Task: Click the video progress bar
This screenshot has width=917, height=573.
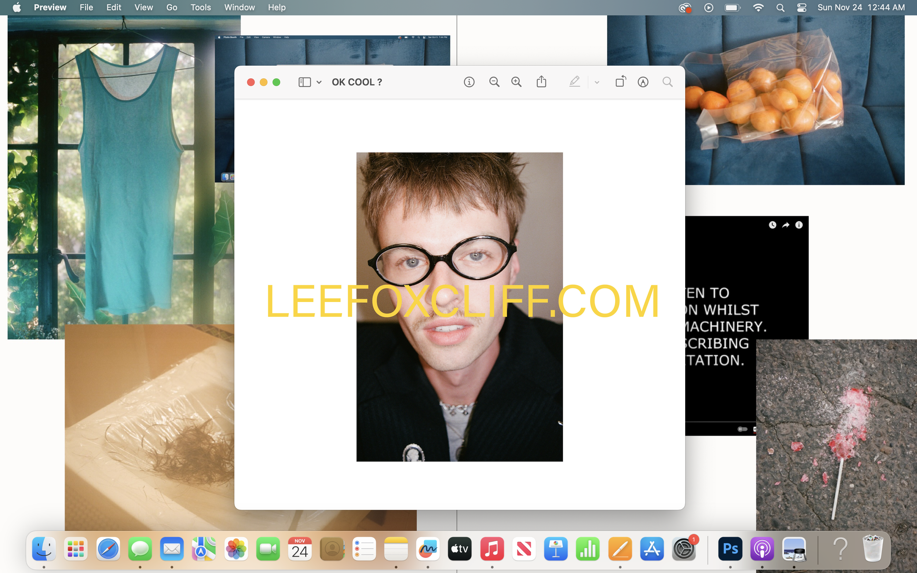Action: tap(720, 422)
